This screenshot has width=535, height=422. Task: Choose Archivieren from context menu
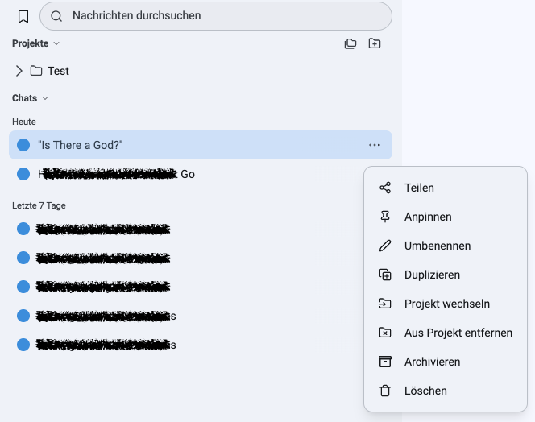[x=446, y=362]
